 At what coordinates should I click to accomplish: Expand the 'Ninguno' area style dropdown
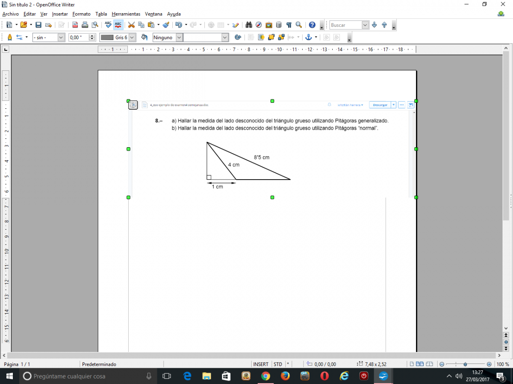[179, 38]
